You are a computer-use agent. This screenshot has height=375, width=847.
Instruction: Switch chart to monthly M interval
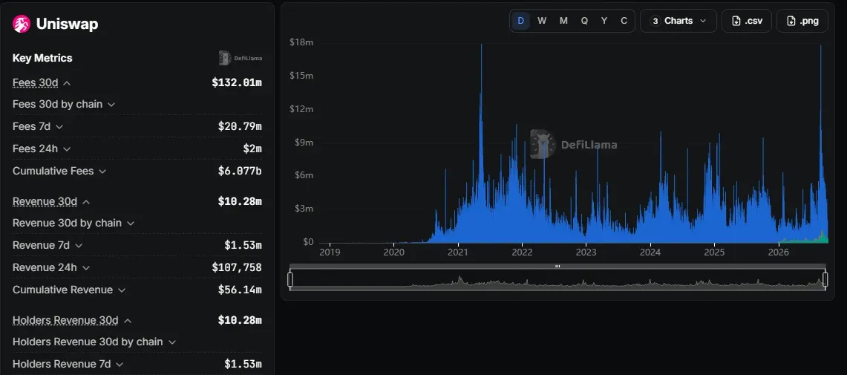click(x=563, y=21)
